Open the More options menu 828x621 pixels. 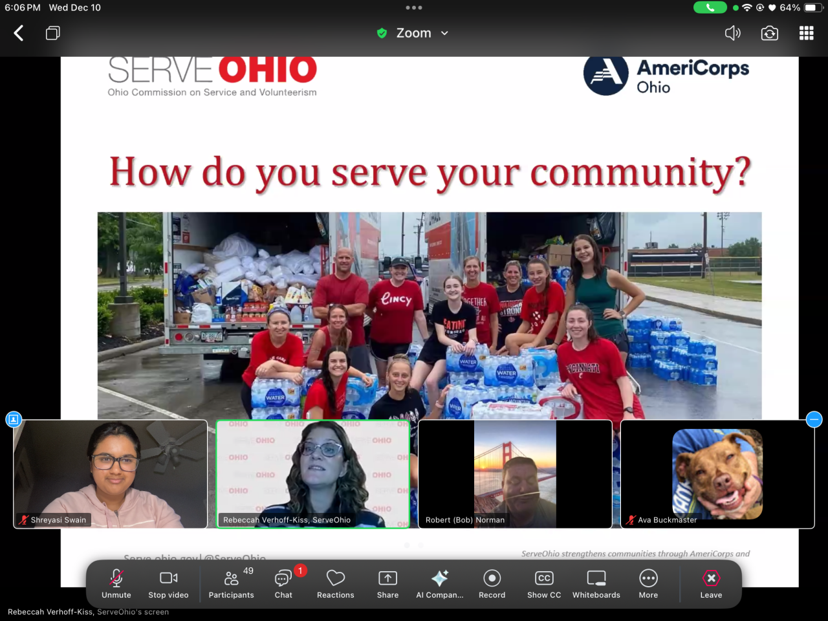(x=648, y=583)
